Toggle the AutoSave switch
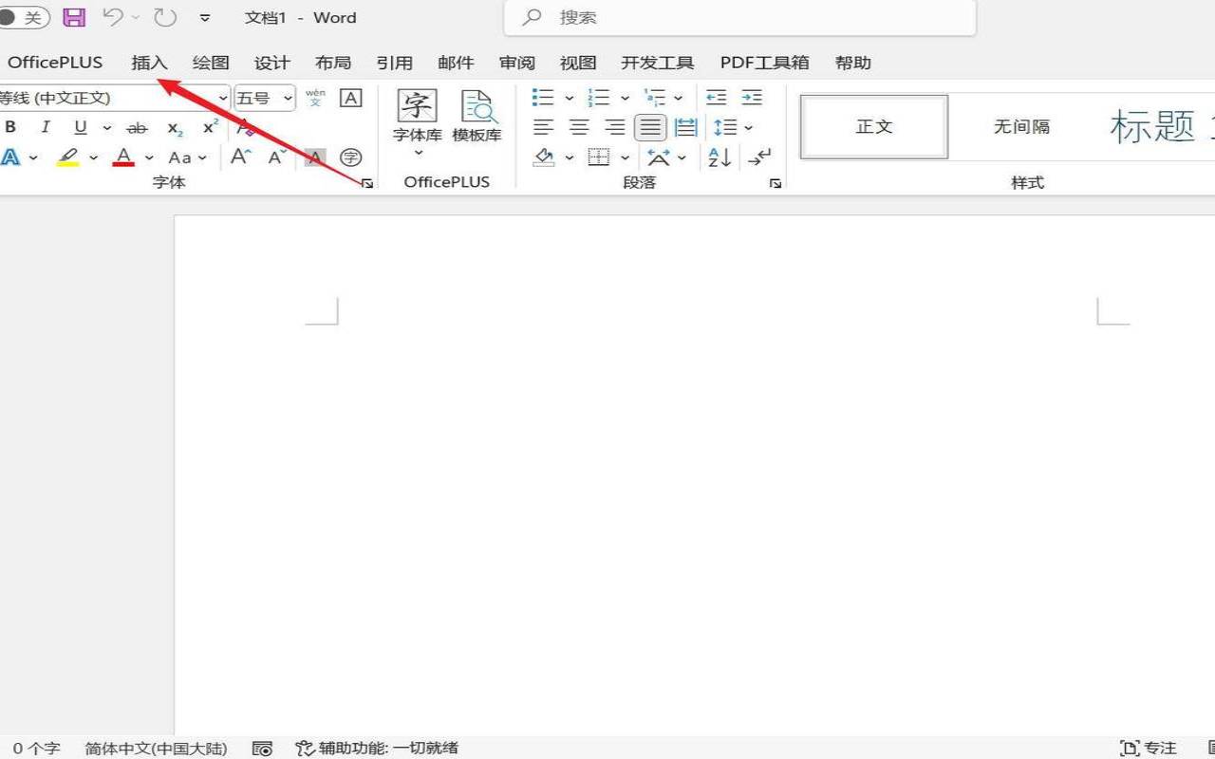 [x=24, y=17]
